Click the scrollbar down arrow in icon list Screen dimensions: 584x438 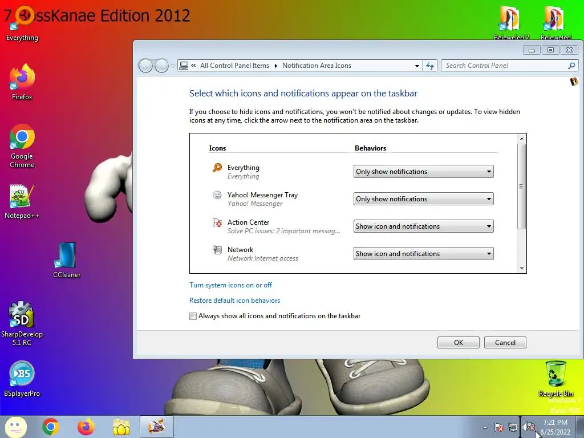pos(521,268)
